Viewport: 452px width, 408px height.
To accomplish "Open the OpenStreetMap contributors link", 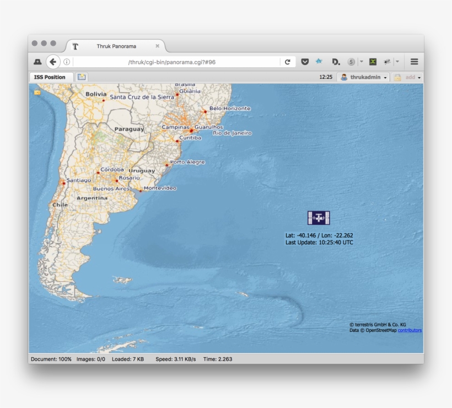I will pyautogui.click(x=410, y=330).
